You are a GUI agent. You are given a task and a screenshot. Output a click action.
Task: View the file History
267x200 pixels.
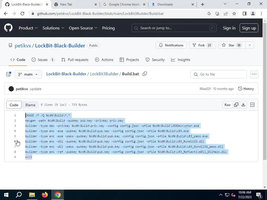246,89
